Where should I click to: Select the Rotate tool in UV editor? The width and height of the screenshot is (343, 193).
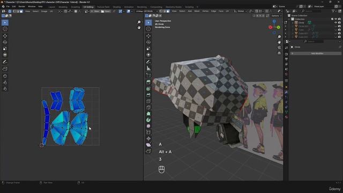(5, 42)
